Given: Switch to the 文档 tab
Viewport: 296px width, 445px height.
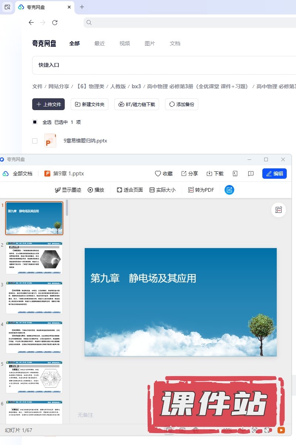Looking at the screenshot, I should pos(175,43).
